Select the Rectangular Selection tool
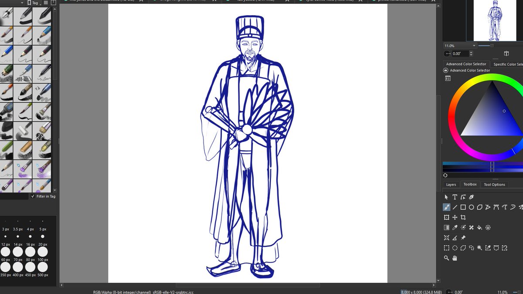Image resolution: width=523 pixels, height=294 pixels. coord(446,247)
